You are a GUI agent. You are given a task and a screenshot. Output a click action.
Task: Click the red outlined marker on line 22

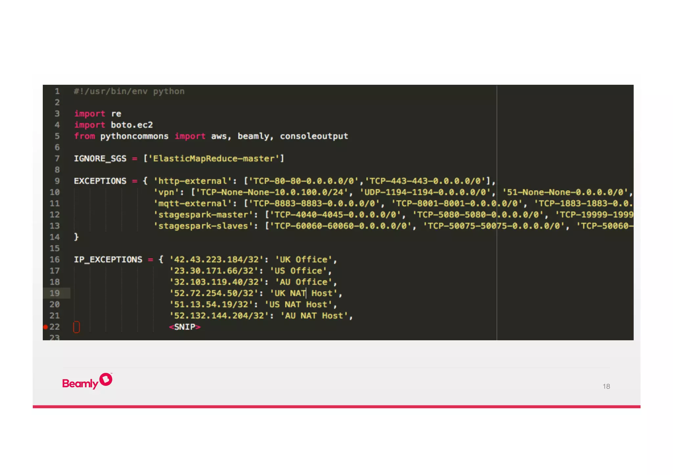76,327
